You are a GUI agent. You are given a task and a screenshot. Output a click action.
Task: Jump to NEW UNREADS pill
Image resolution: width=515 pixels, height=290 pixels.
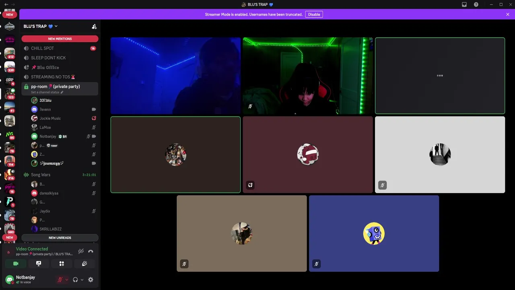tap(60, 238)
